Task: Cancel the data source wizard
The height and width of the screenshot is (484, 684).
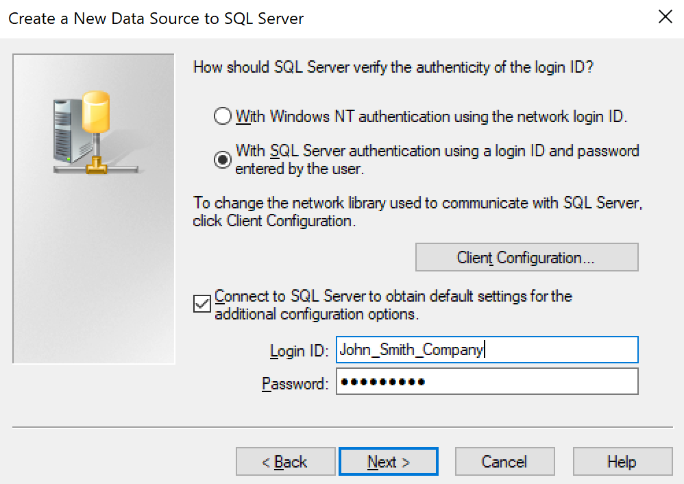Action: [x=504, y=461]
